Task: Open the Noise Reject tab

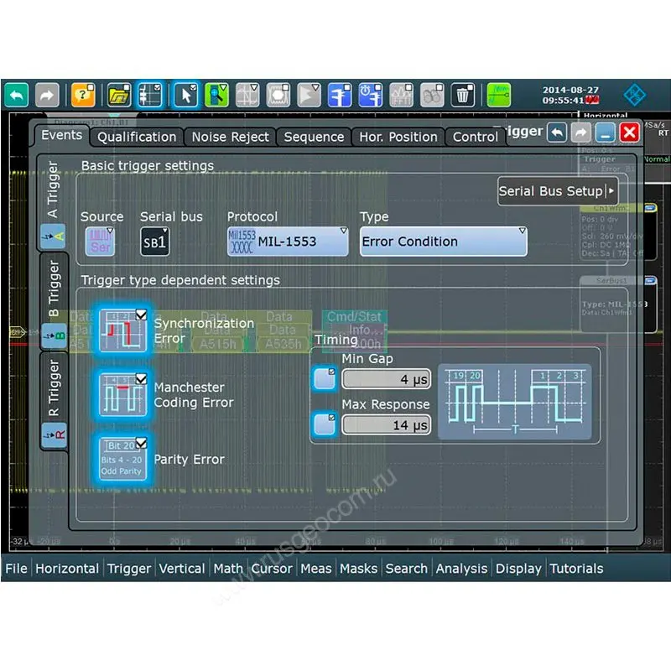Action: pos(230,137)
